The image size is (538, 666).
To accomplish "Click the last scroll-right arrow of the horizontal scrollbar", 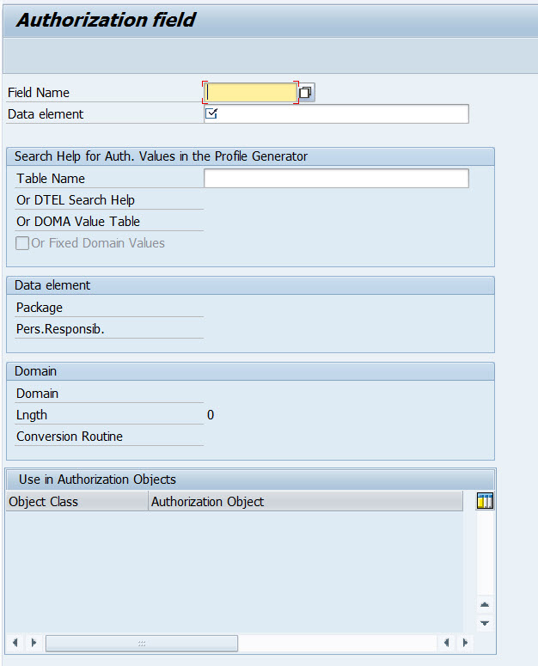I will pyautogui.click(x=465, y=643).
